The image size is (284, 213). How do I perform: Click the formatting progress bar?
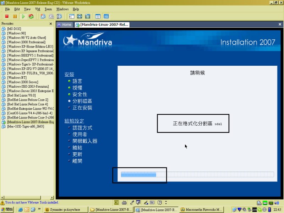coord(197,174)
